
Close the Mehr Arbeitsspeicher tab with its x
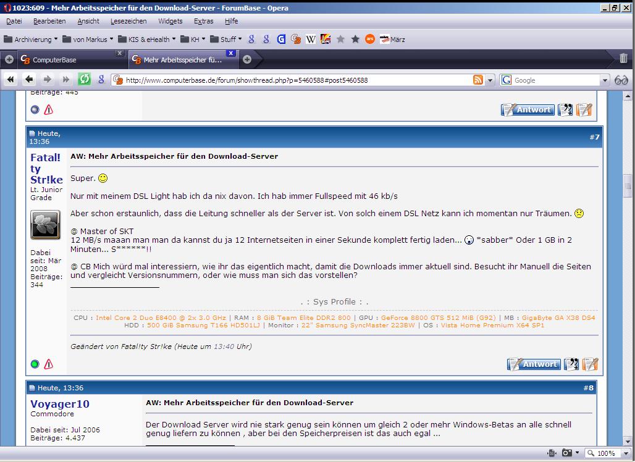230,53
